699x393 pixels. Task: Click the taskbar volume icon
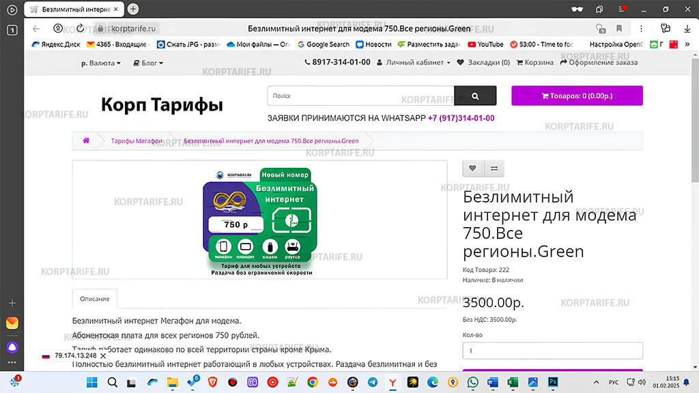(x=642, y=382)
